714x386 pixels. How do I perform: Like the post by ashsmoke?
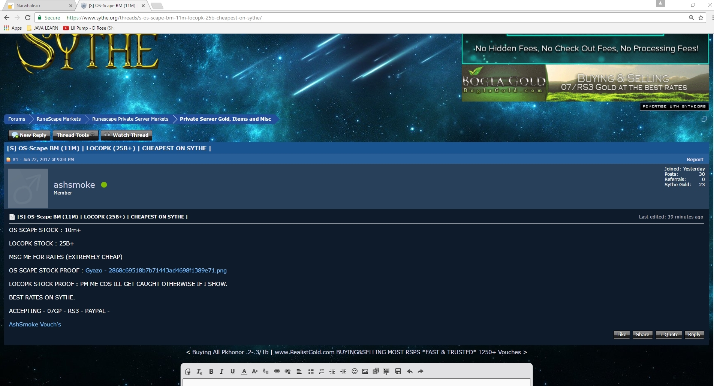click(622, 335)
